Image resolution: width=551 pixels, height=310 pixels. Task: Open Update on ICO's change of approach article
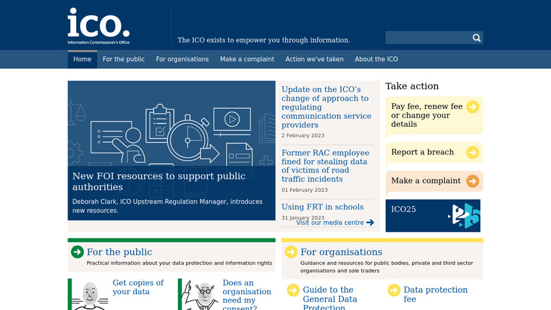coord(327,107)
